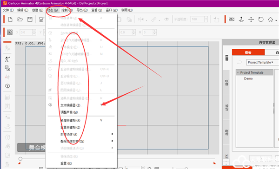This screenshot has width=279, height=169.
Task: Click the dancing actor icon in left sidebar
Action: pos(7,59)
